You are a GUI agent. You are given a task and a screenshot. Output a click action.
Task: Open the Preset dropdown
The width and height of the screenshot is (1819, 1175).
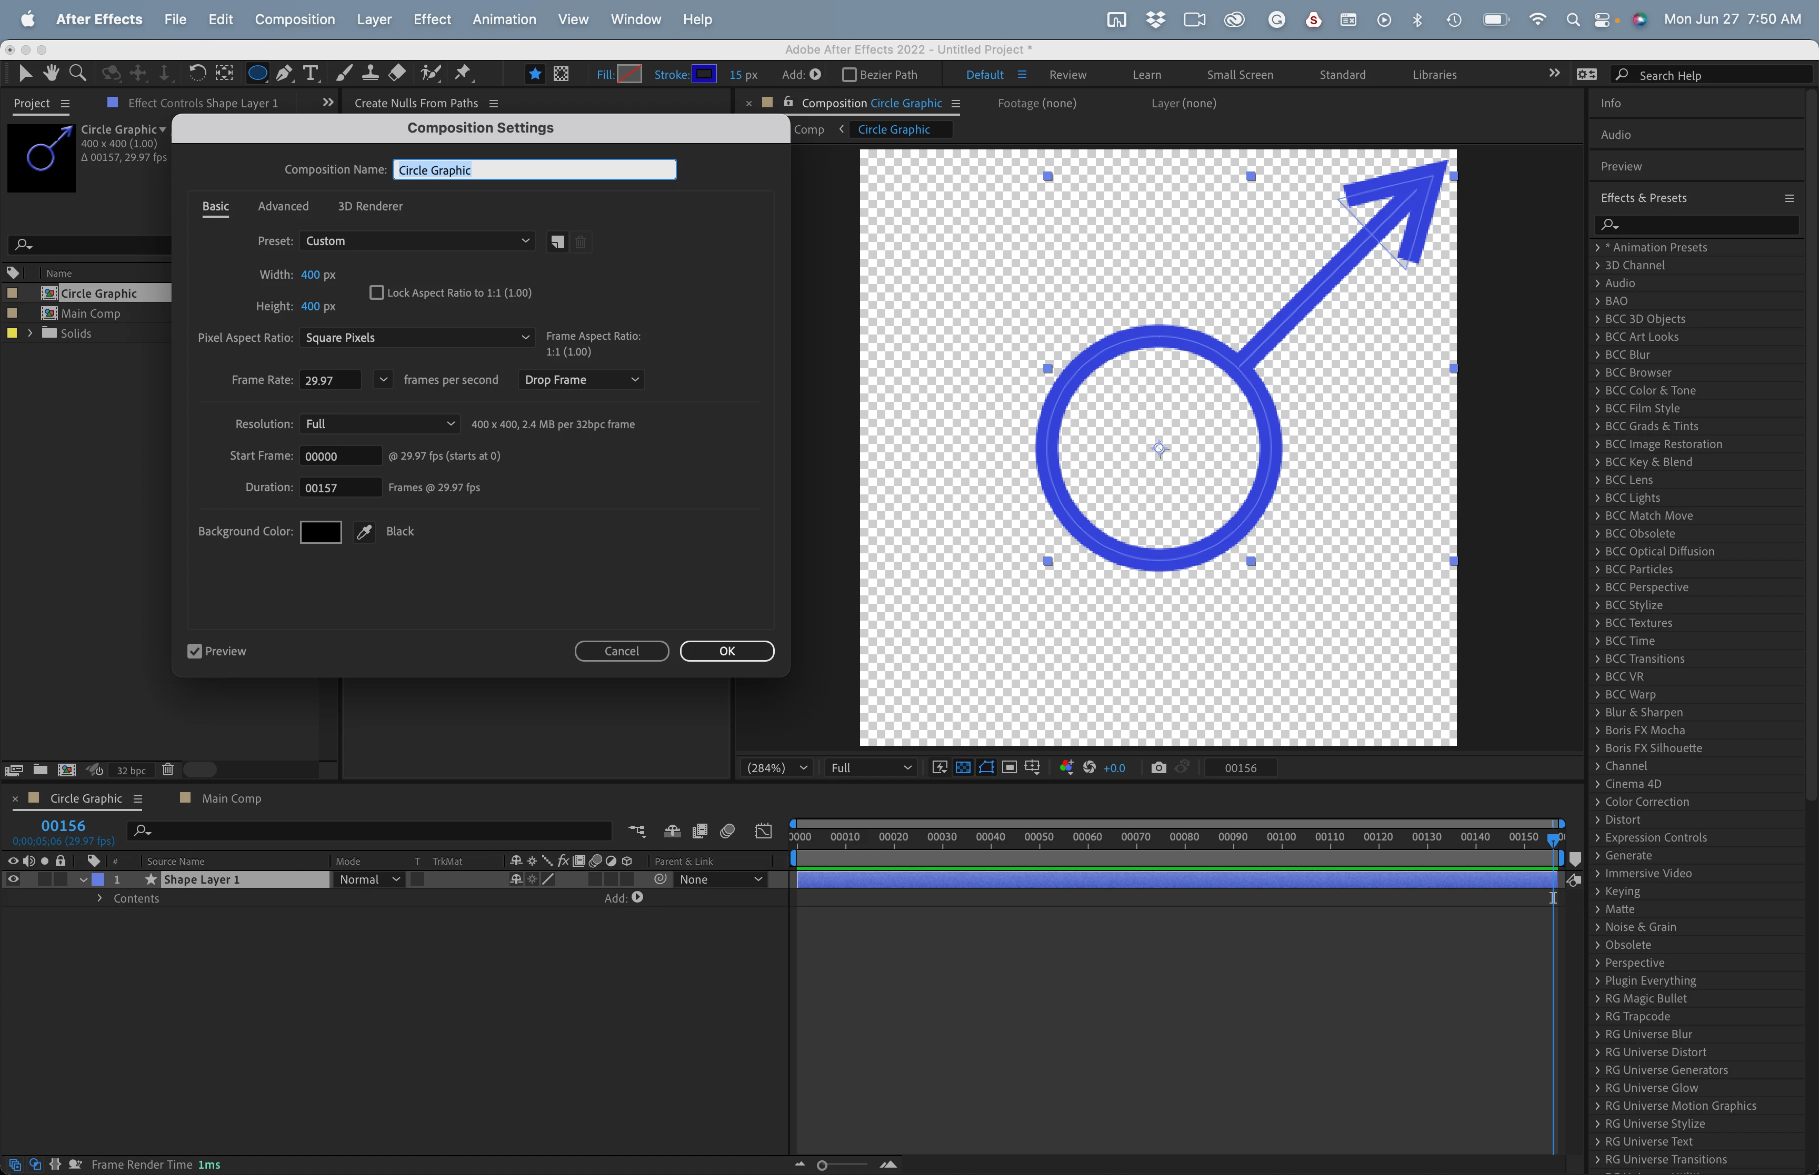point(417,241)
